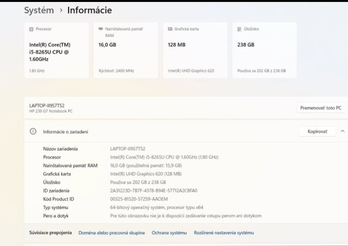This screenshot has width=348, height=246.
Task: Click the RAM memory card icon
Action: tap(101, 29)
